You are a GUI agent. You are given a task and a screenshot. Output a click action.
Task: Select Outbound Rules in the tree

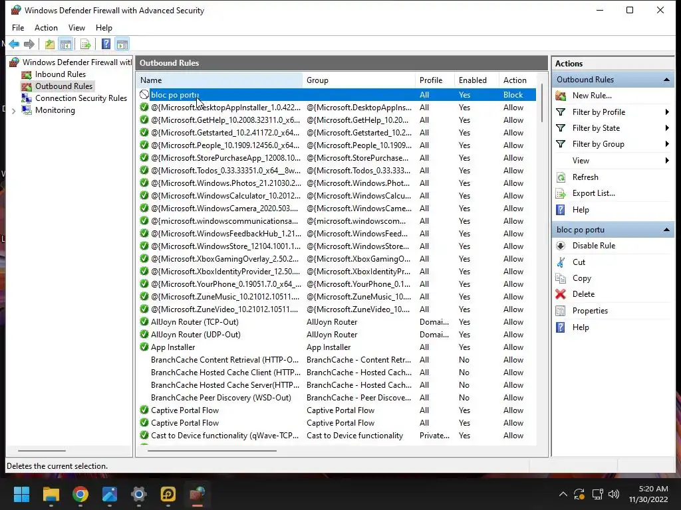[x=64, y=86]
